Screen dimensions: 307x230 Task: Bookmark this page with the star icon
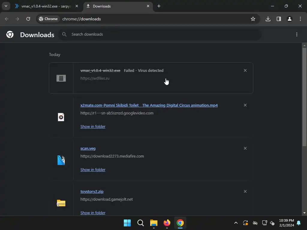pyautogui.click(x=253, y=19)
